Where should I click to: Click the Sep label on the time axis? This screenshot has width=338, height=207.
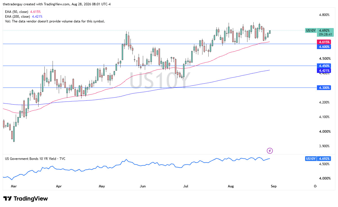coord(274,186)
